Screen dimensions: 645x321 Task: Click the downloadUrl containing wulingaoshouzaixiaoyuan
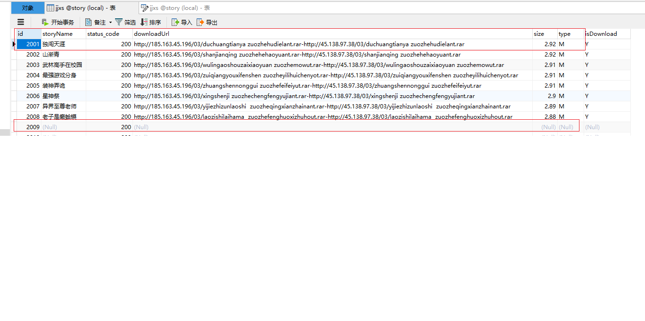coord(332,65)
